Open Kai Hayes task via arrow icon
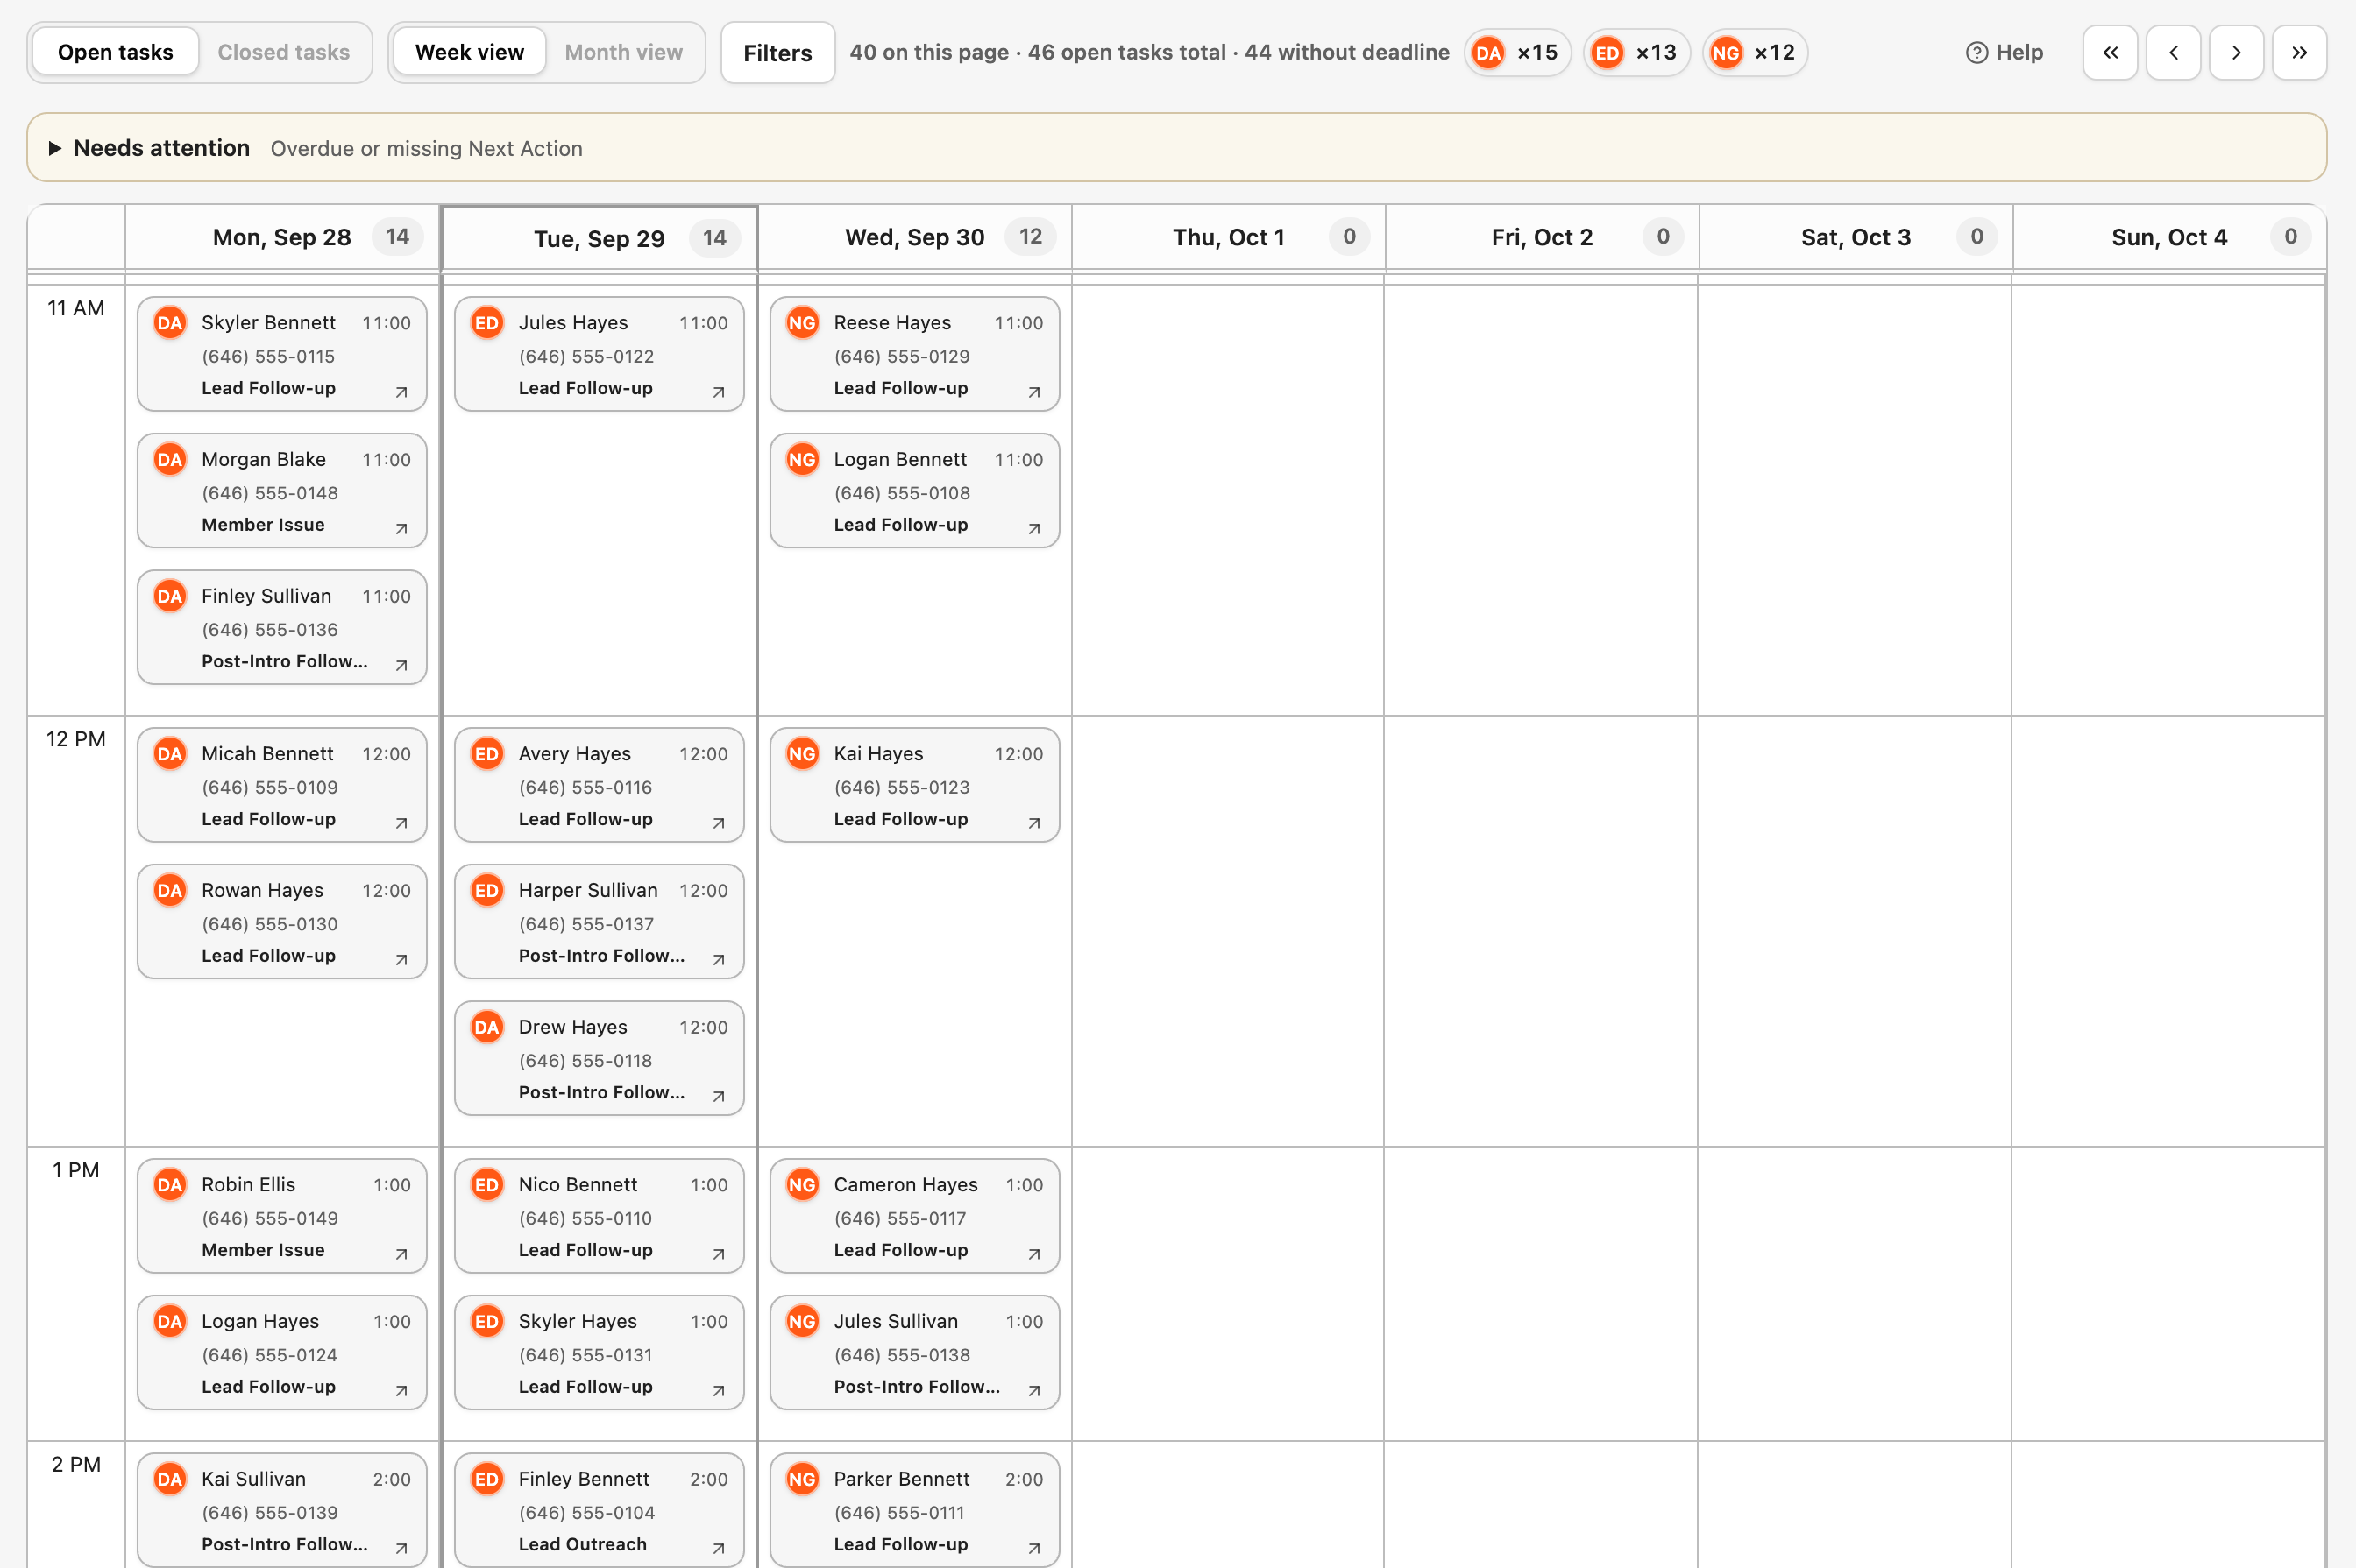 (1034, 823)
